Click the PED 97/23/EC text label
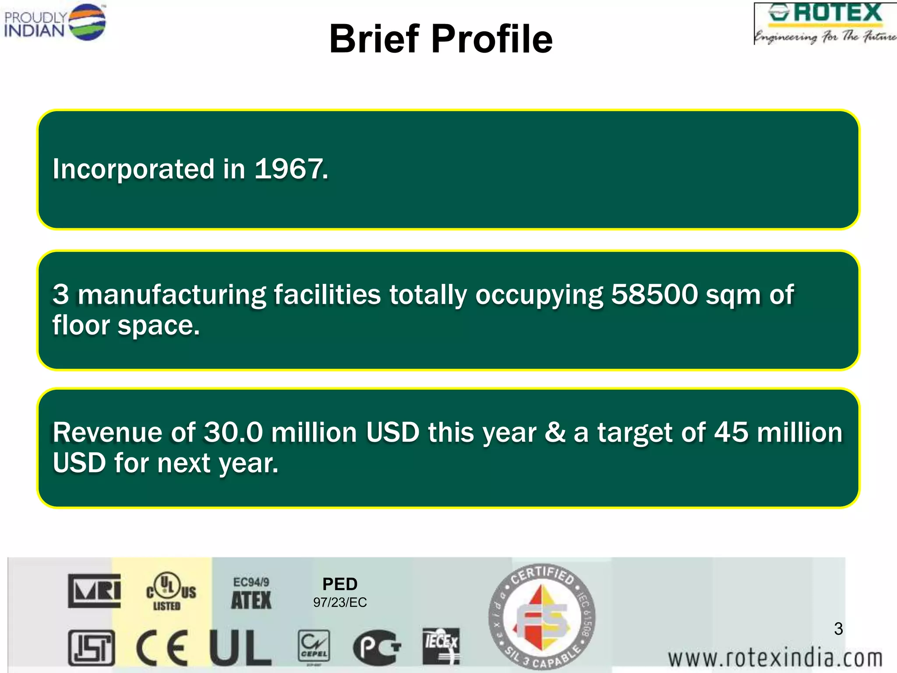897x673 pixels. [340, 592]
